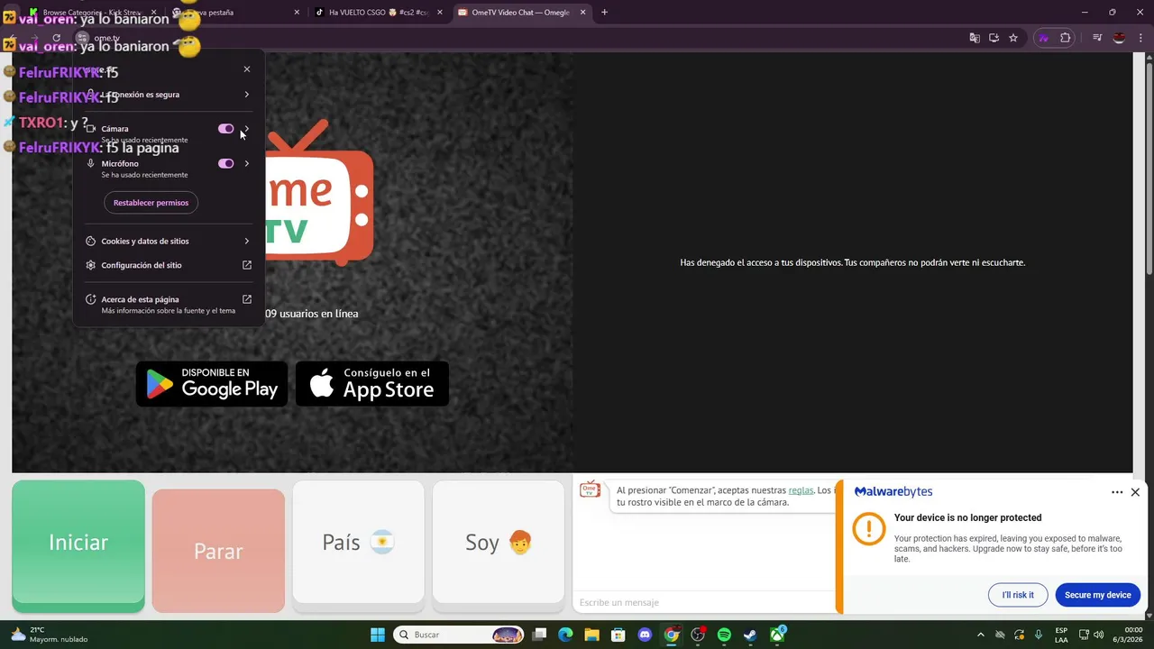
Task: Dismiss the Malwarebytes notification
Action: click(x=1135, y=492)
